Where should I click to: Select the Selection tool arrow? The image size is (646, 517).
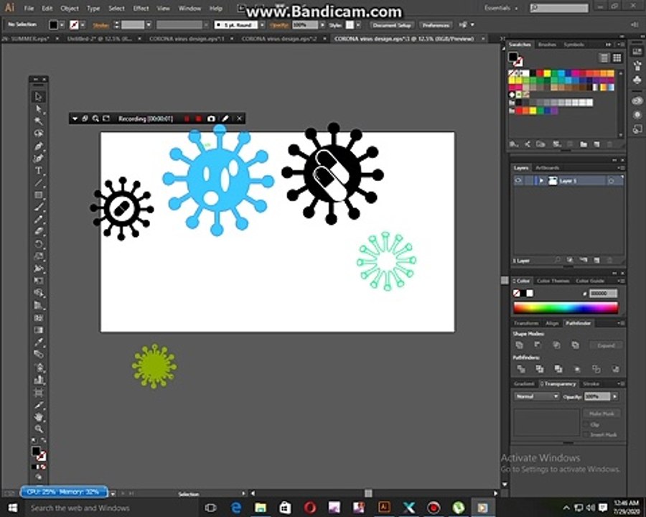(38, 96)
